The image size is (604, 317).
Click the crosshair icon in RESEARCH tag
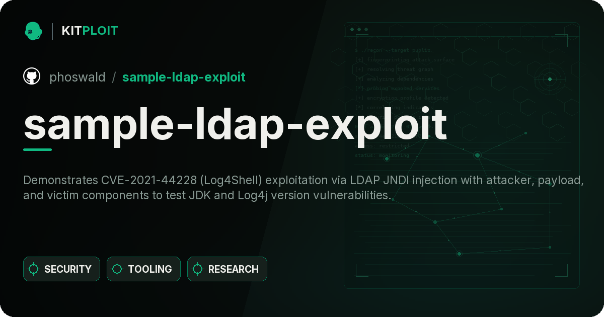tap(198, 269)
